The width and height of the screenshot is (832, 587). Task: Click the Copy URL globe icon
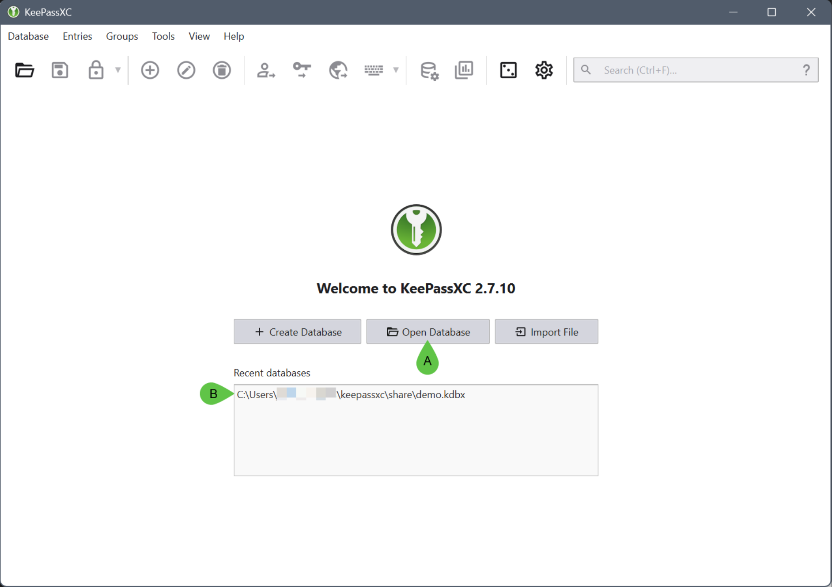(x=338, y=70)
